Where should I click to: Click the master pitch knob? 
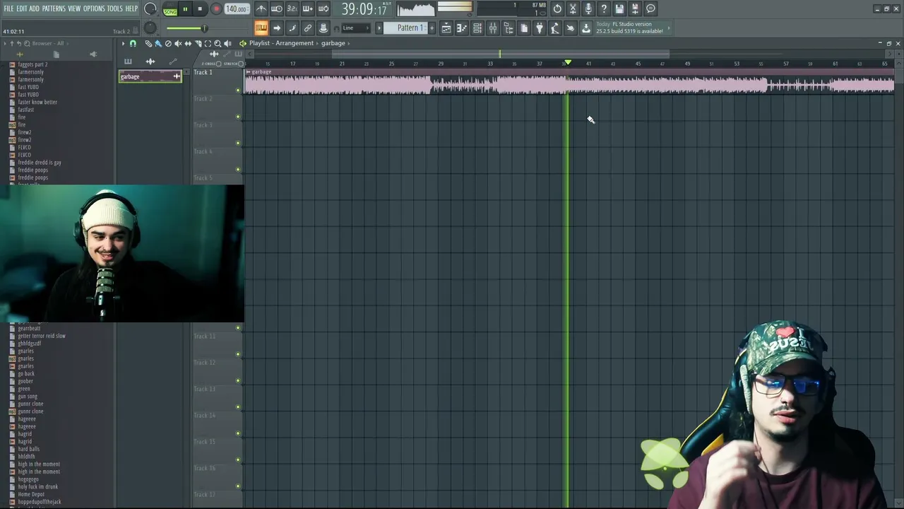coord(150,28)
